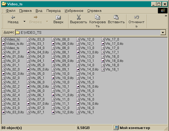The image size is (169, 131).
Task: Select the Vts_16_0.ifo file
Action: [89, 104]
